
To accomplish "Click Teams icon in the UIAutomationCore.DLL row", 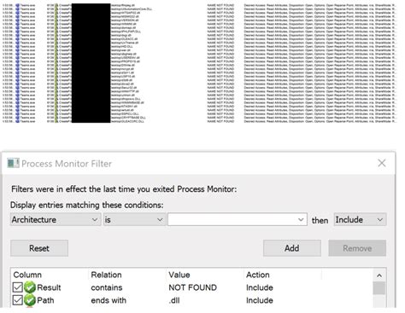I will point(17,9).
